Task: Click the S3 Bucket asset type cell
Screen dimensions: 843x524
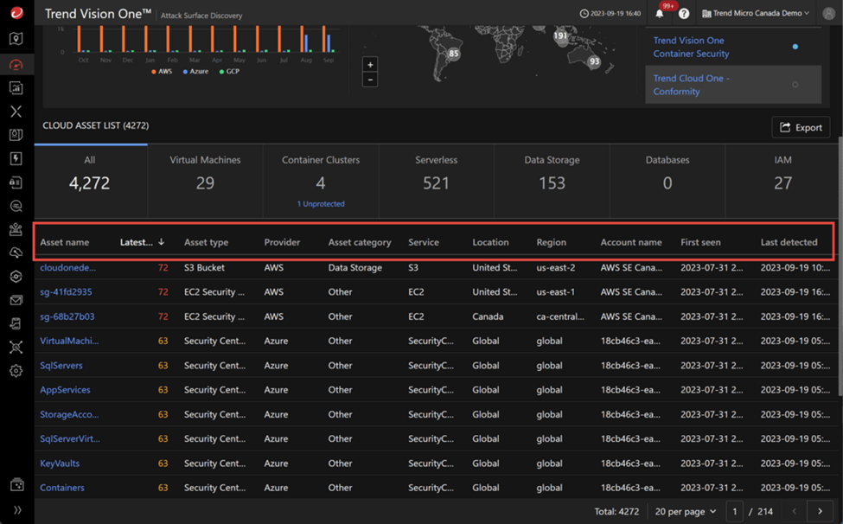Action: point(204,267)
